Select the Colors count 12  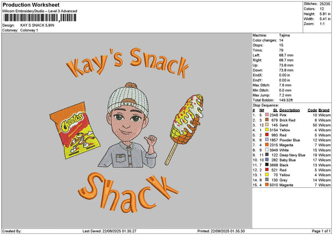pyautogui.click(x=322, y=9)
